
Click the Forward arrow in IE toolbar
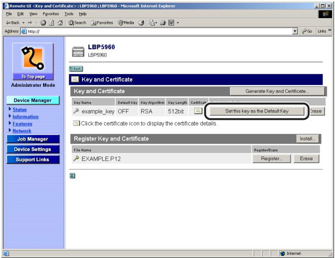coord(30,22)
